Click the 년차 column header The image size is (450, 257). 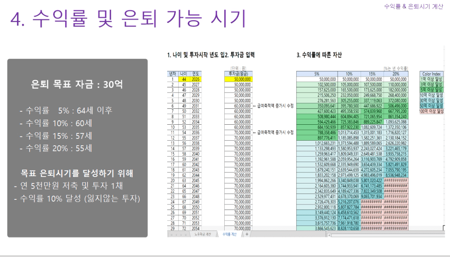click(x=173, y=74)
